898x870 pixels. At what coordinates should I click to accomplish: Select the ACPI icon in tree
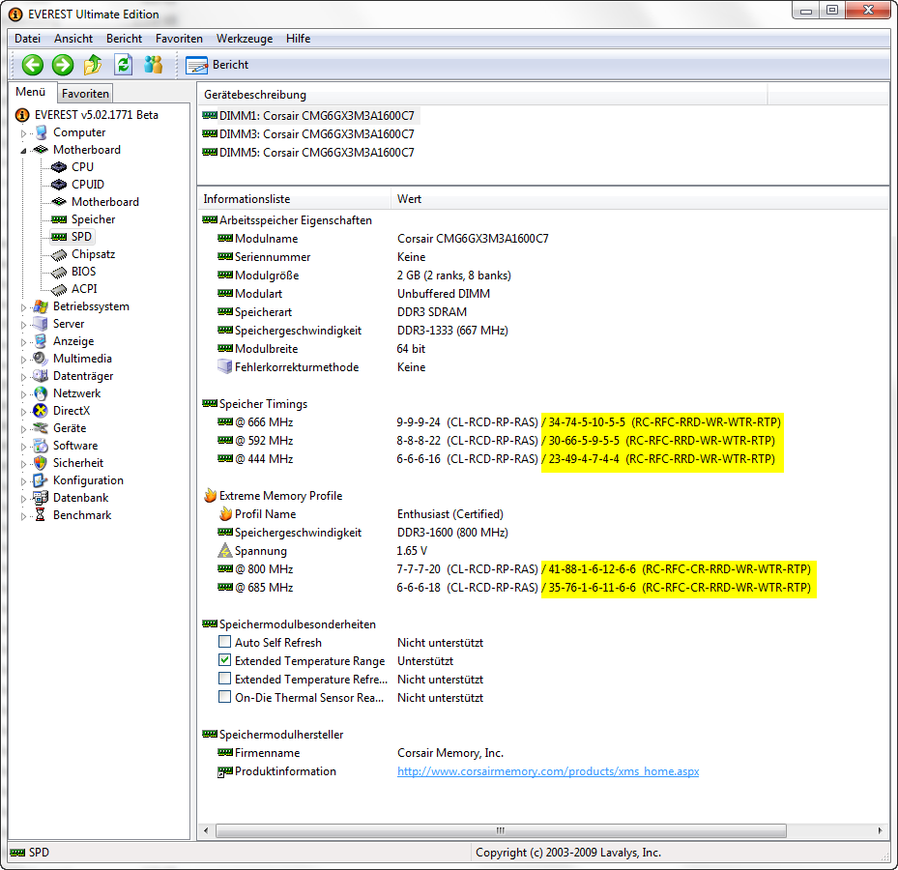[x=58, y=289]
